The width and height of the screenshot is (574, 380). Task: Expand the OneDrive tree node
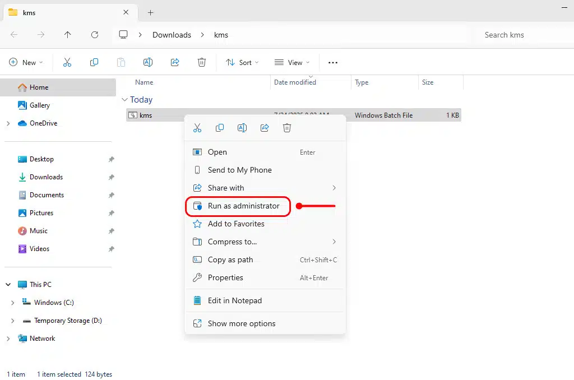tap(8, 123)
